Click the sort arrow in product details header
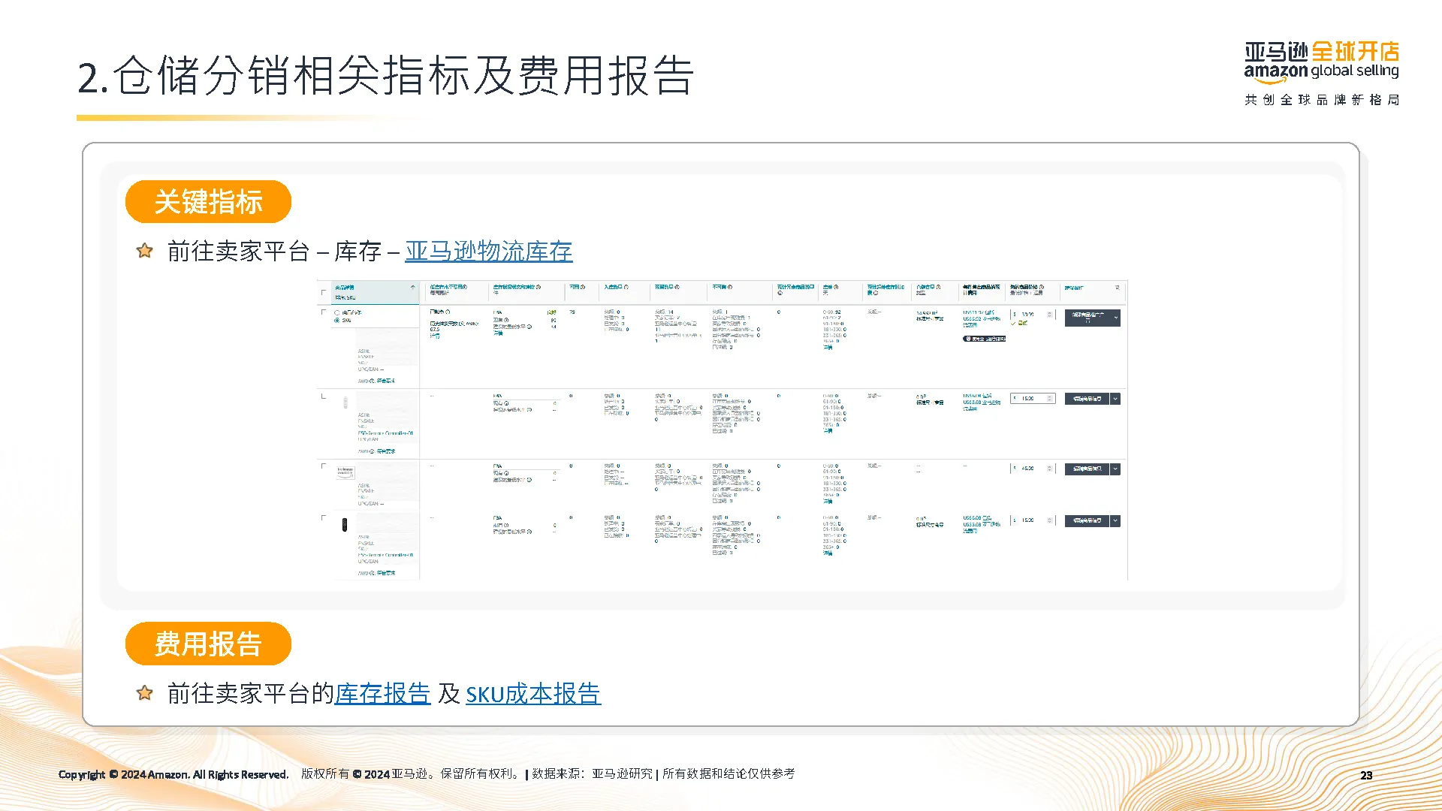The image size is (1442, 811). (412, 288)
